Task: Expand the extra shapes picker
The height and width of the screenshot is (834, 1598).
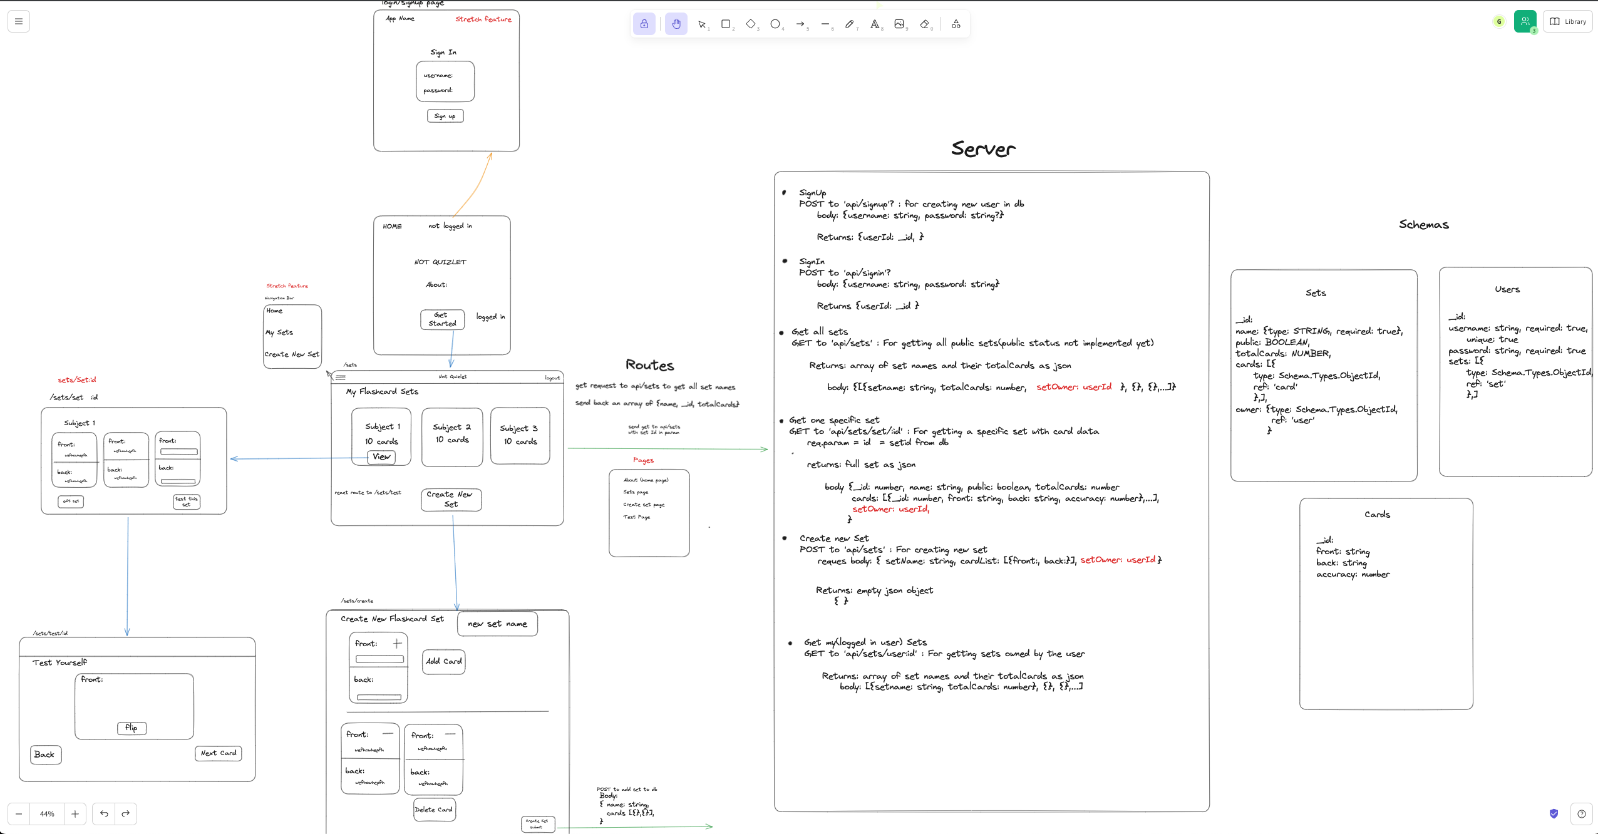Action: [956, 24]
